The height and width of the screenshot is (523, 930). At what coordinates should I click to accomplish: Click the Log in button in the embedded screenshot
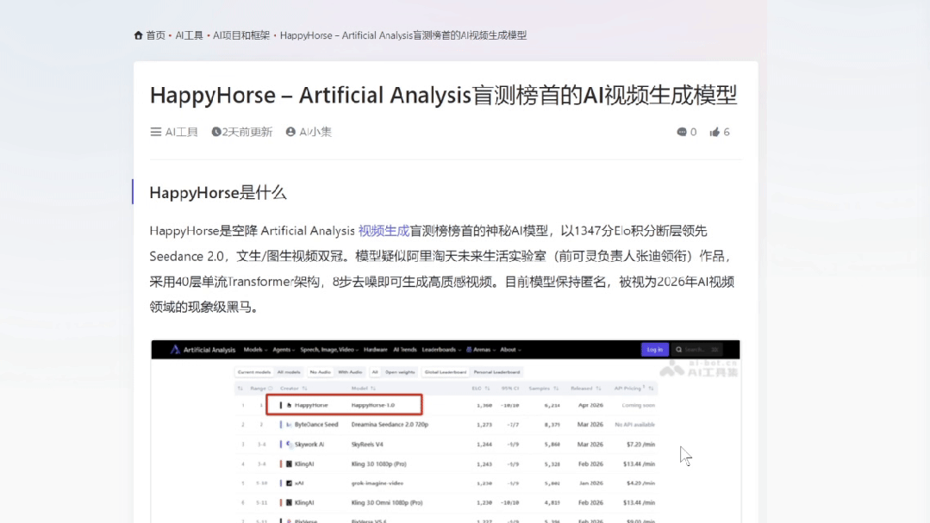(655, 350)
